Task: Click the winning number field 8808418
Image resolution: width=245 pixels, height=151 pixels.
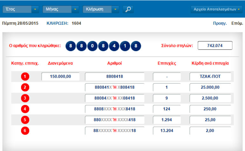Action: [115, 76]
